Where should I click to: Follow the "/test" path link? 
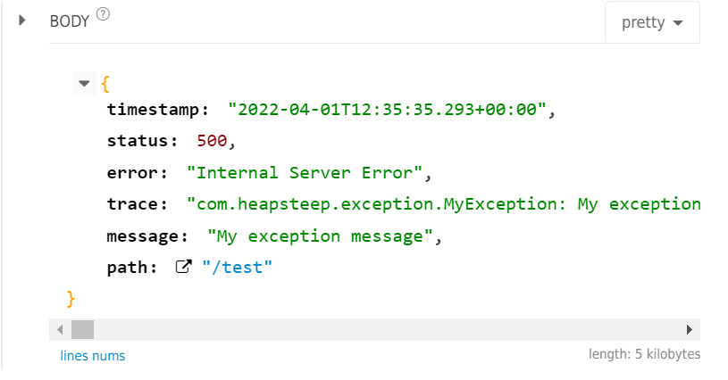click(238, 268)
